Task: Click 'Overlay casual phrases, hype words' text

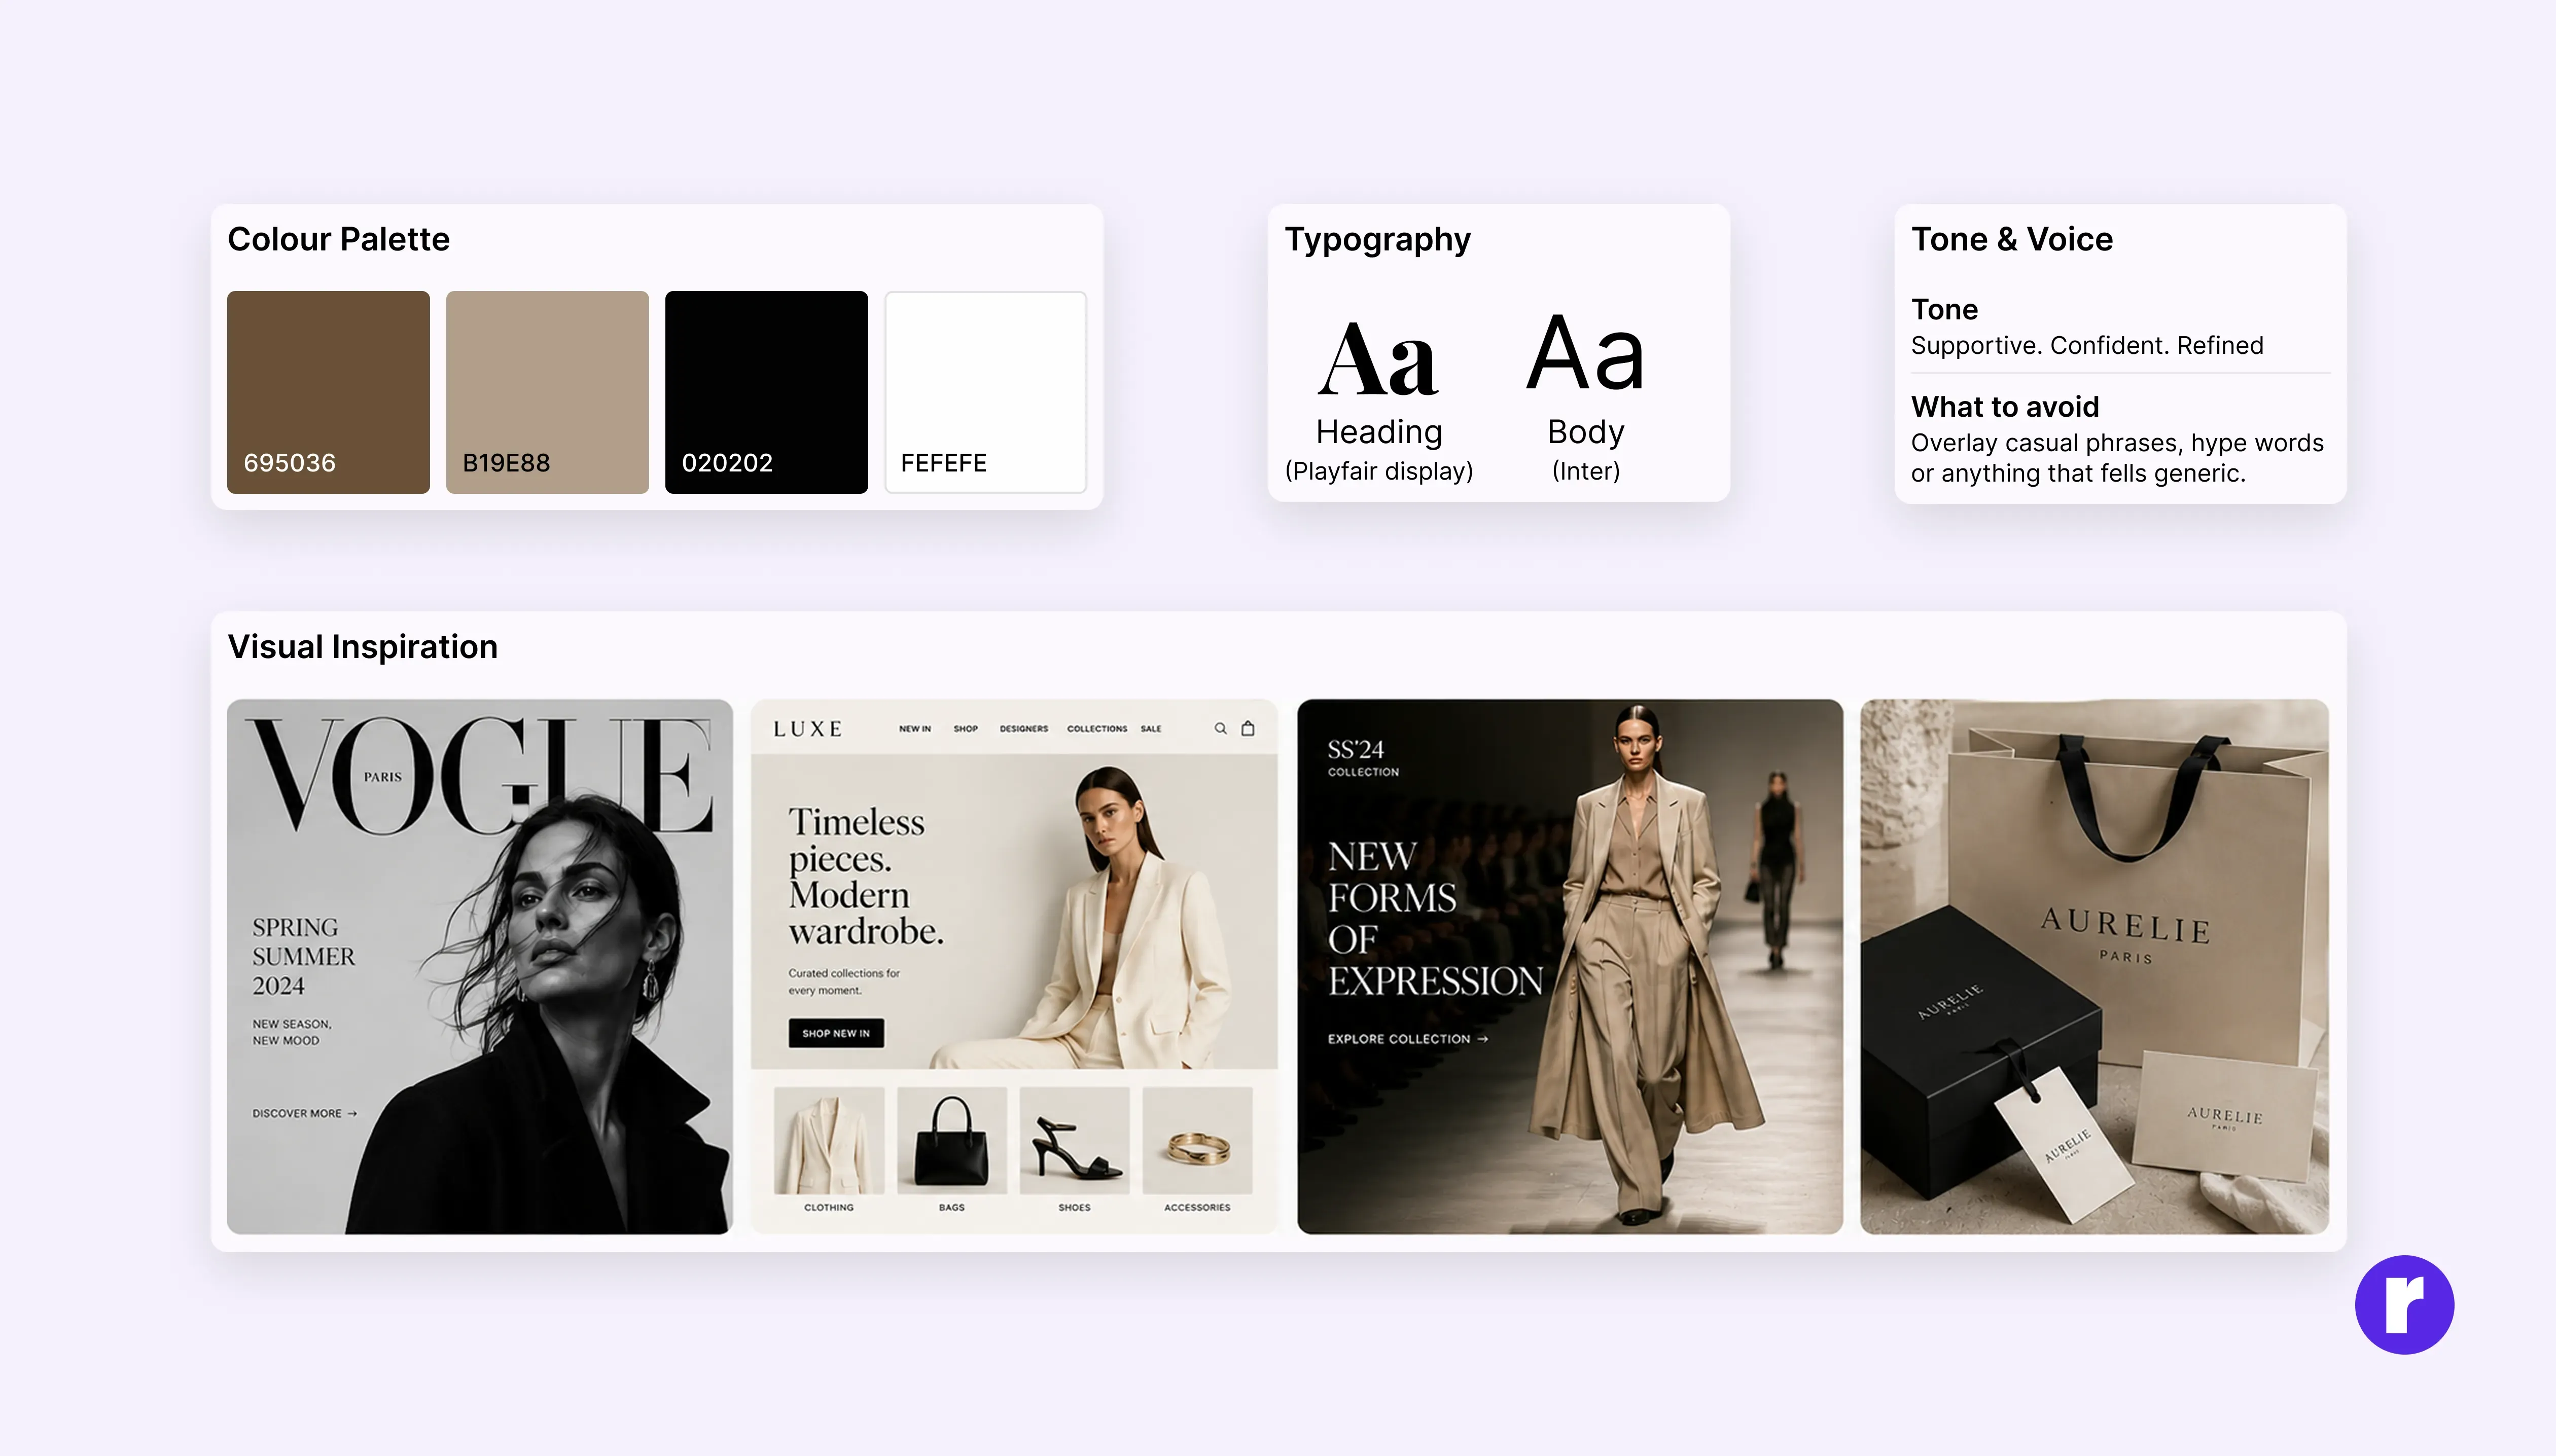Action: pos(2117,443)
